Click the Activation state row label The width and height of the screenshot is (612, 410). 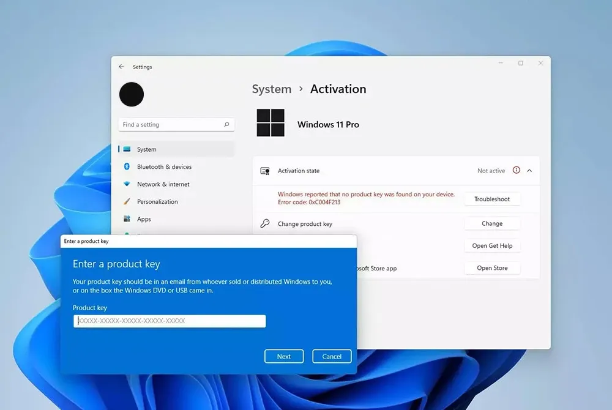coord(299,171)
